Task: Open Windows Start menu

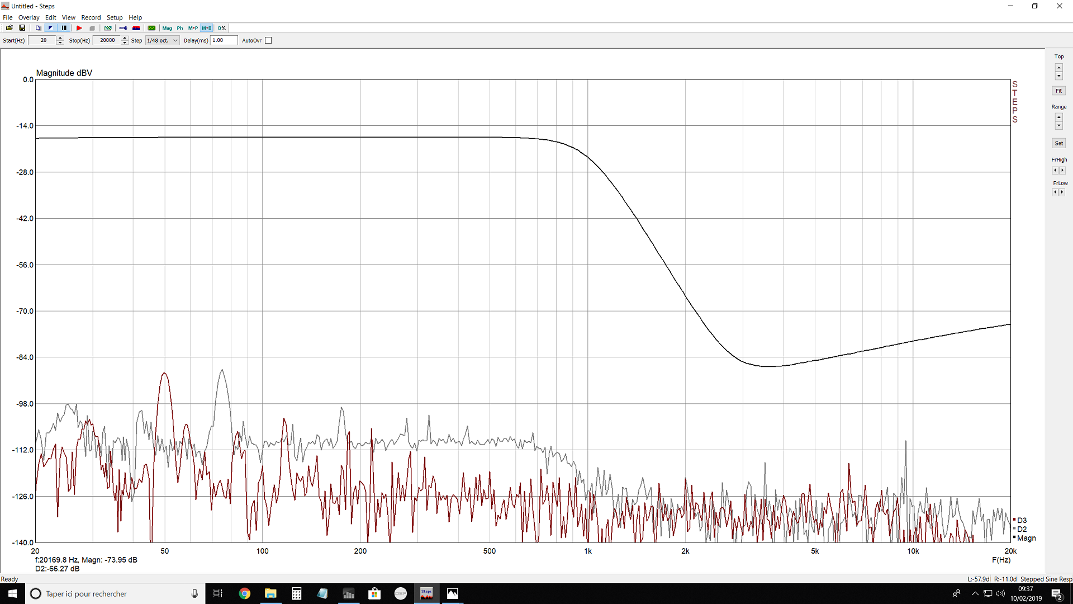Action: click(12, 593)
